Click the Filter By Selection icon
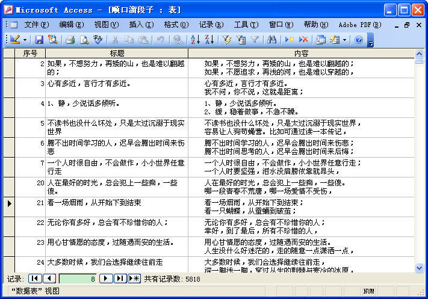 pyautogui.click(x=226, y=40)
